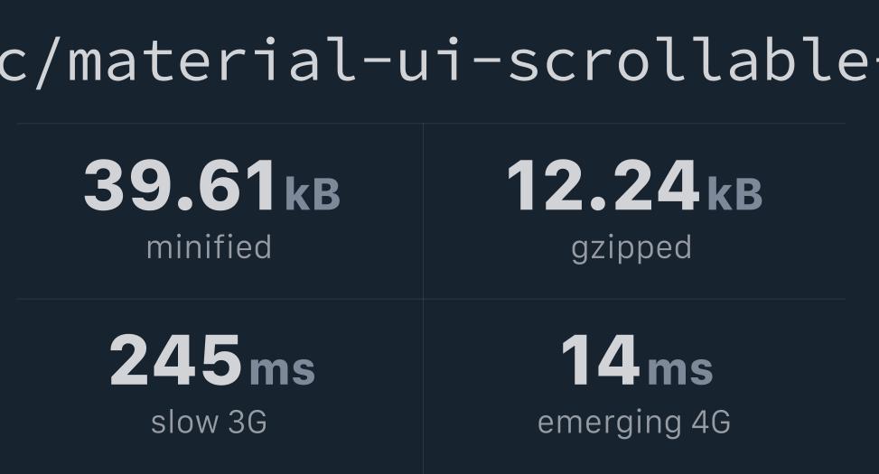Click the 245 download time value
Screen dimensions: 879x474
176,361
